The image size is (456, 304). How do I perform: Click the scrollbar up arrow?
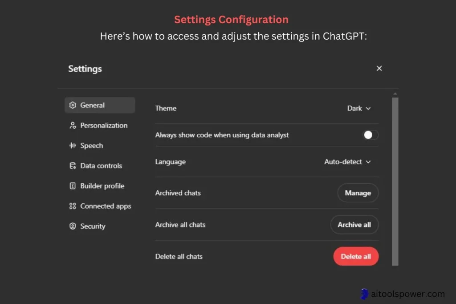(395, 94)
